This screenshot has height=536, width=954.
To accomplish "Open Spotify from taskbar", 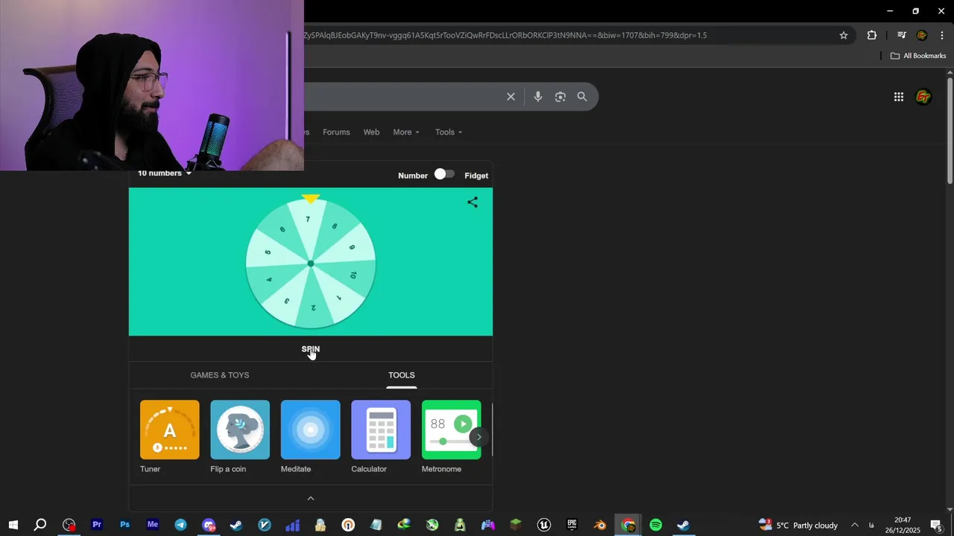I will [656, 525].
